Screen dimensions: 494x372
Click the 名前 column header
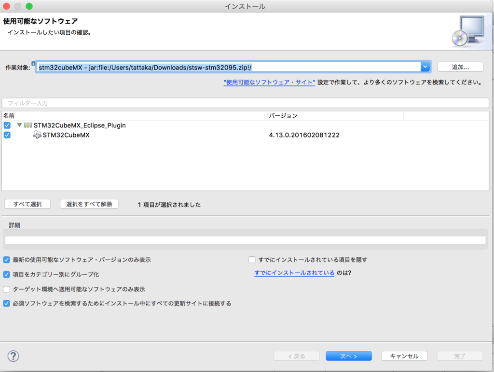click(135, 116)
